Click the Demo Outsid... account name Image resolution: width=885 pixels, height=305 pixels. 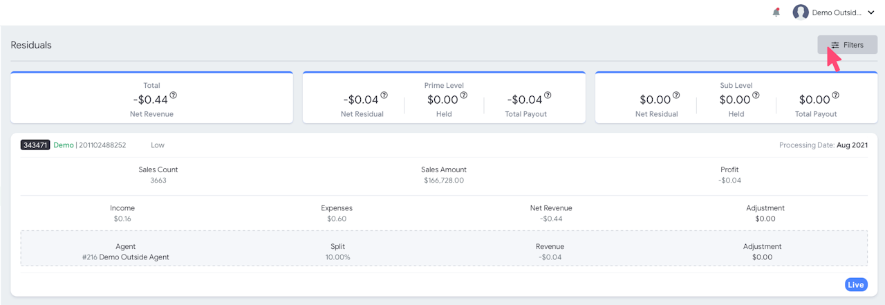pyautogui.click(x=837, y=12)
